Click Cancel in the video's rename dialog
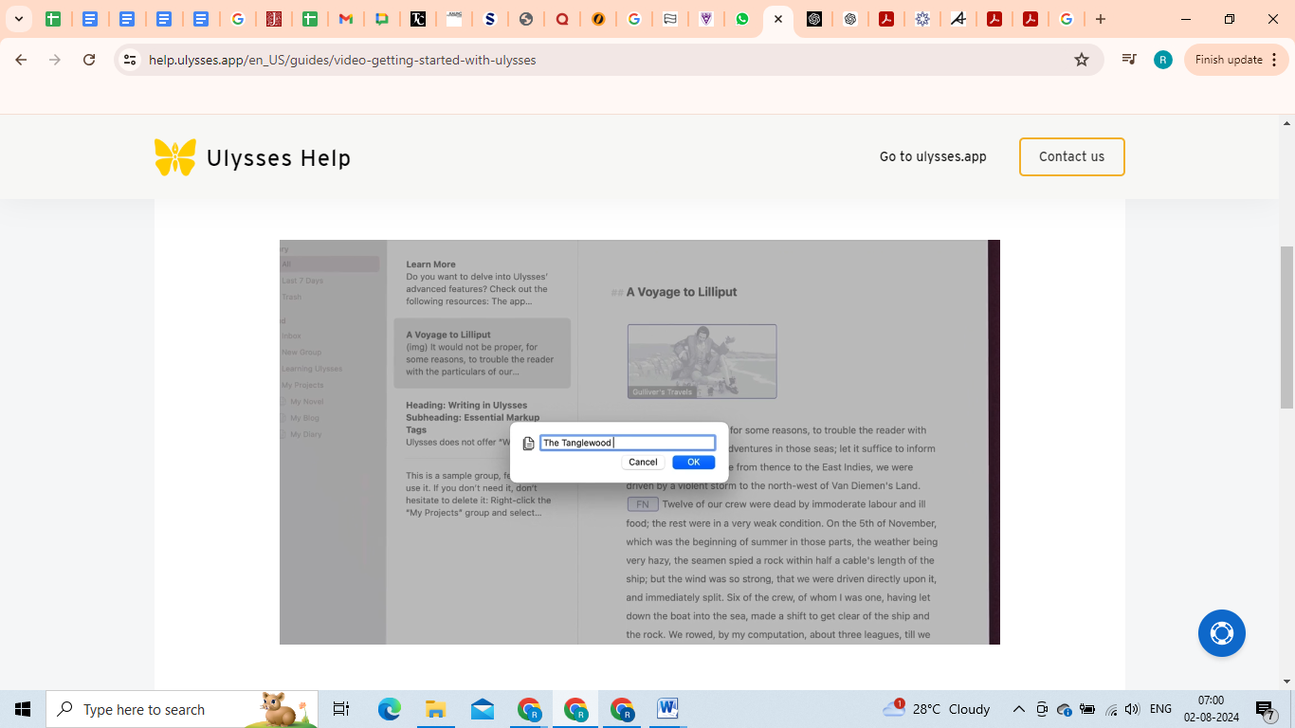Image resolution: width=1295 pixels, height=728 pixels. click(x=643, y=462)
